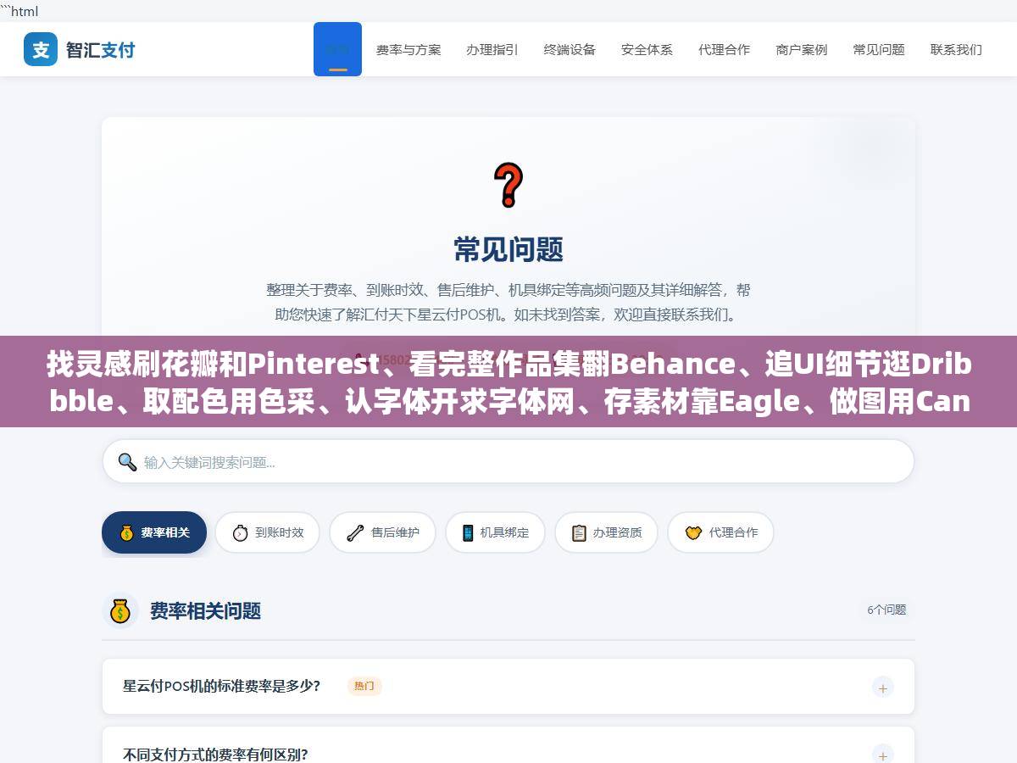Screen dimensions: 1017x763
Task: Go to 终端设备 page
Action: 570,49
